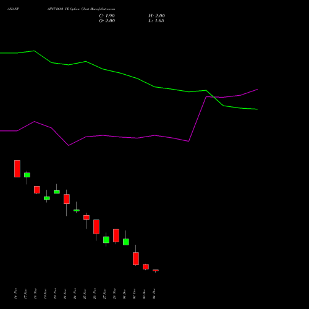This screenshot has width=309, height=309.
Task: Click the tall red candlestick for 26 Nov
Action: coord(96,227)
